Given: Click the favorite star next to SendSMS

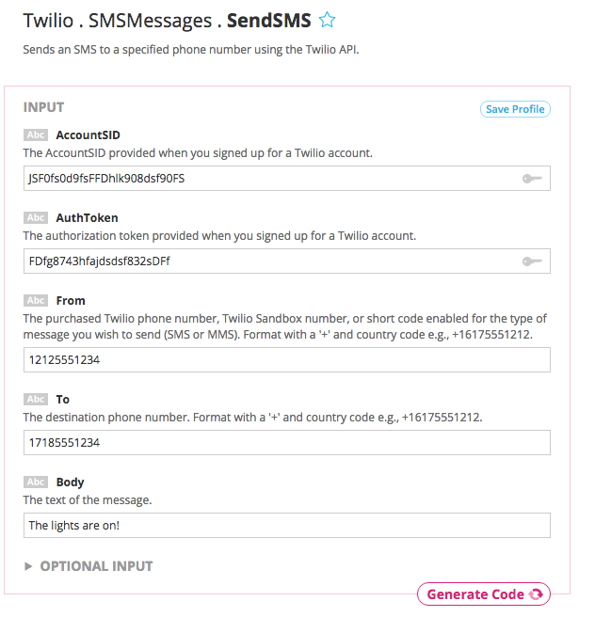Looking at the screenshot, I should pyautogui.click(x=328, y=20).
